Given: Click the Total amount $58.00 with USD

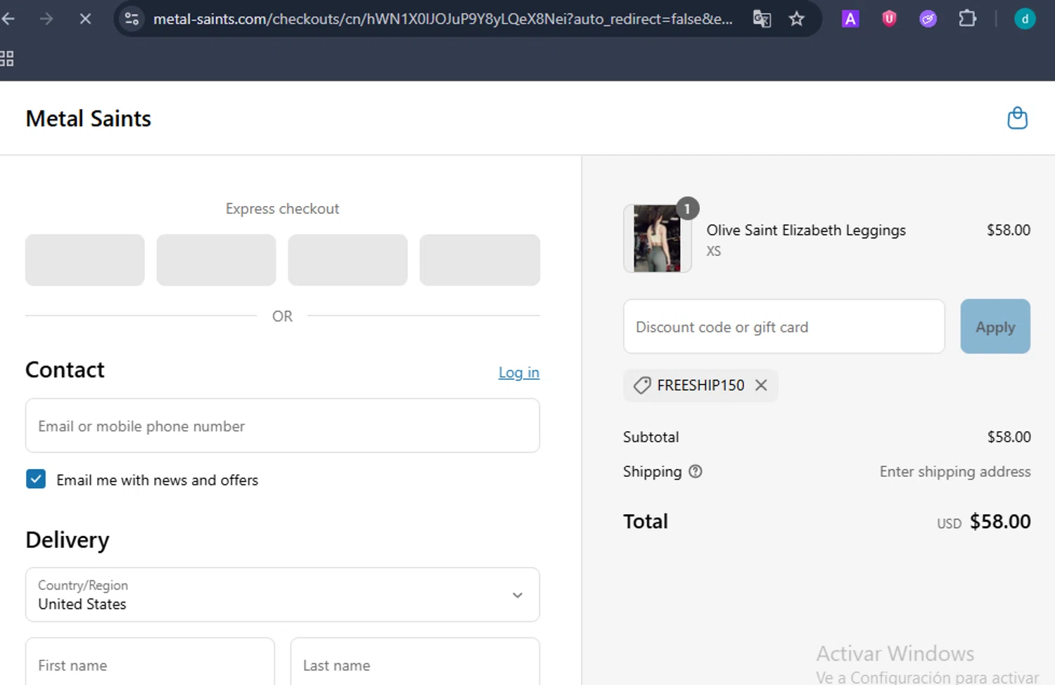Looking at the screenshot, I should coord(983,522).
